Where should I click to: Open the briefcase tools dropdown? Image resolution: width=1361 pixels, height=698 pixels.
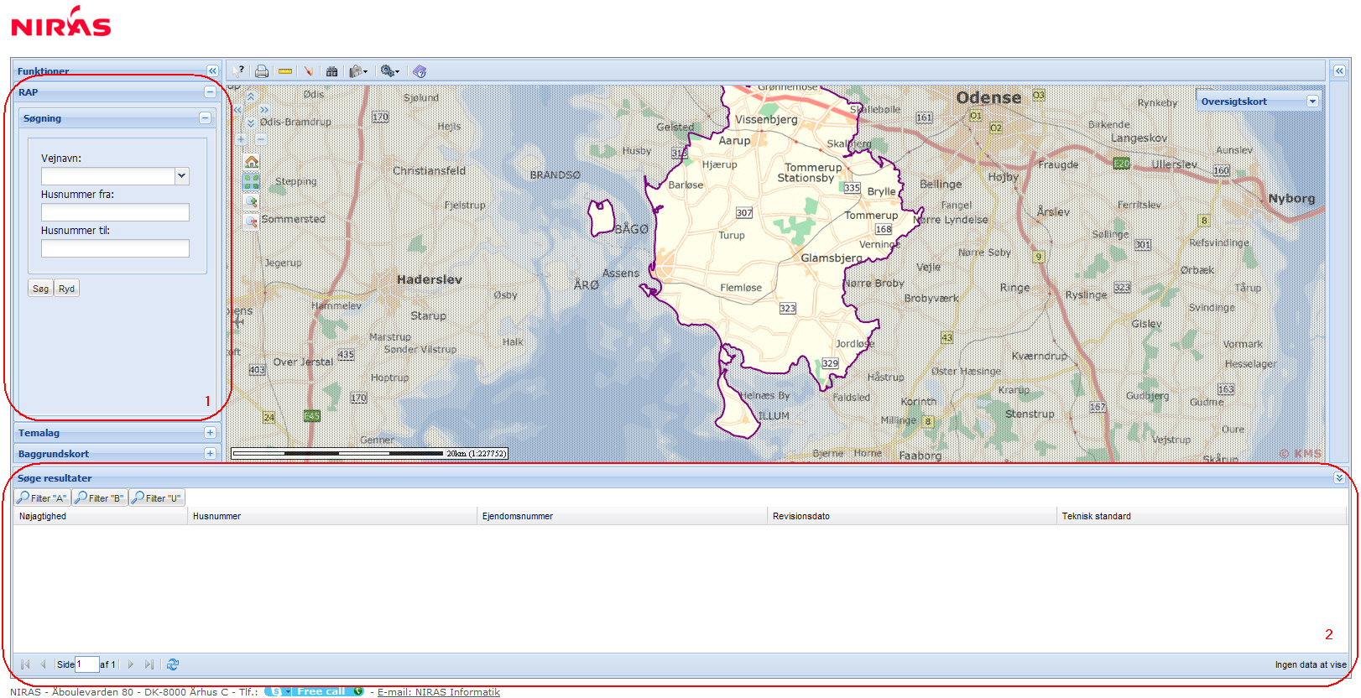coord(358,71)
